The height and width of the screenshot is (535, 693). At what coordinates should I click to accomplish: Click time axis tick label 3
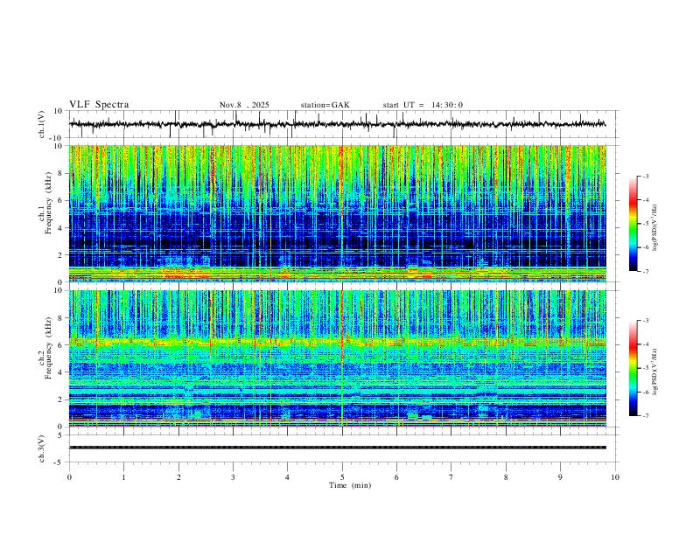[233, 477]
